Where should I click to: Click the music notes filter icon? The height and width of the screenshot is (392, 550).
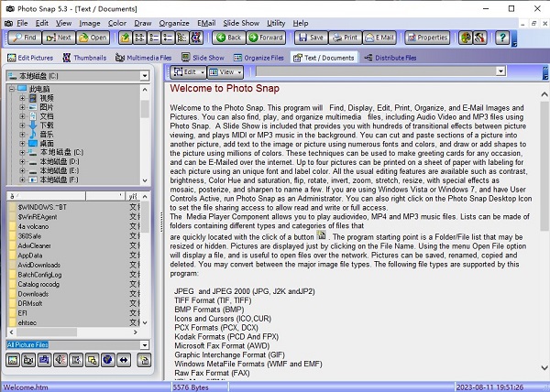[44, 360]
